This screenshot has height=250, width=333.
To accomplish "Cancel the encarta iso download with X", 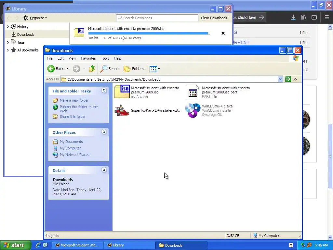I will point(223,33).
